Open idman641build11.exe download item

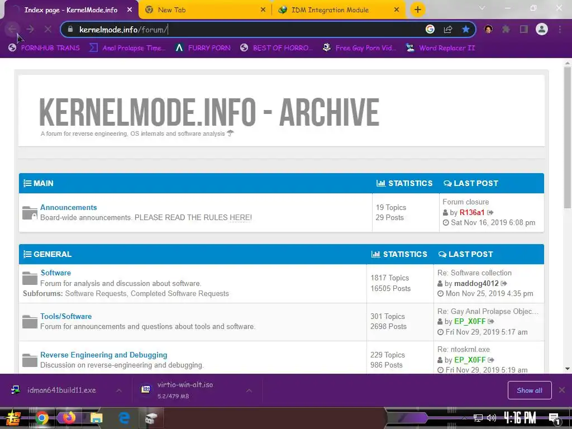click(61, 390)
